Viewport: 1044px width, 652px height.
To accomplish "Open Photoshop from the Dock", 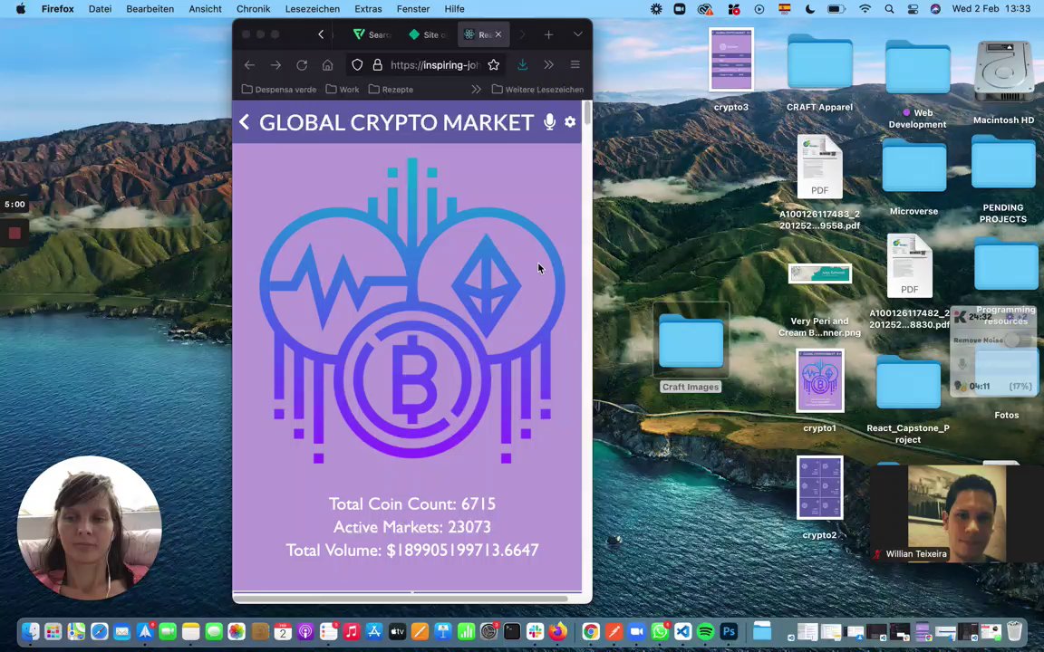I will point(729,630).
